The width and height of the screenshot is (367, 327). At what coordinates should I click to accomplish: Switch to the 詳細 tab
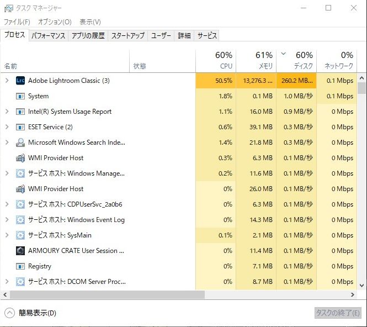(x=184, y=35)
